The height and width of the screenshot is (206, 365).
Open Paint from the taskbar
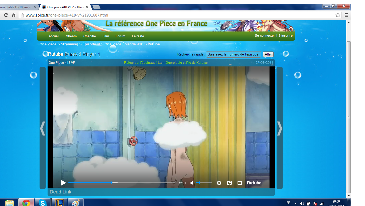pos(76,203)
